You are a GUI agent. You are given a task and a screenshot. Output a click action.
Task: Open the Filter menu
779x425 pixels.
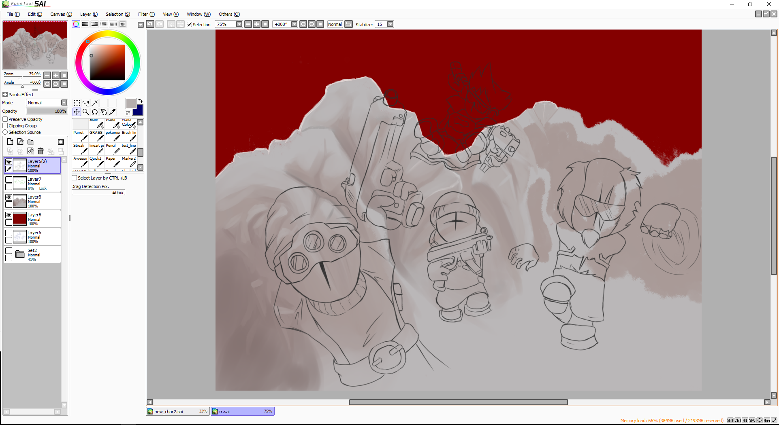click(146, 14)
